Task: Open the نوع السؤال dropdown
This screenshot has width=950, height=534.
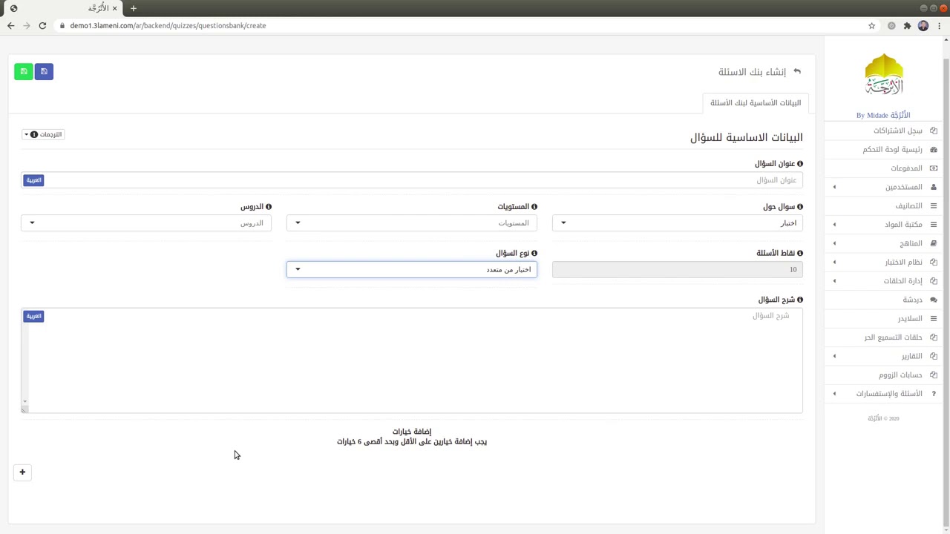Action: 412,269
